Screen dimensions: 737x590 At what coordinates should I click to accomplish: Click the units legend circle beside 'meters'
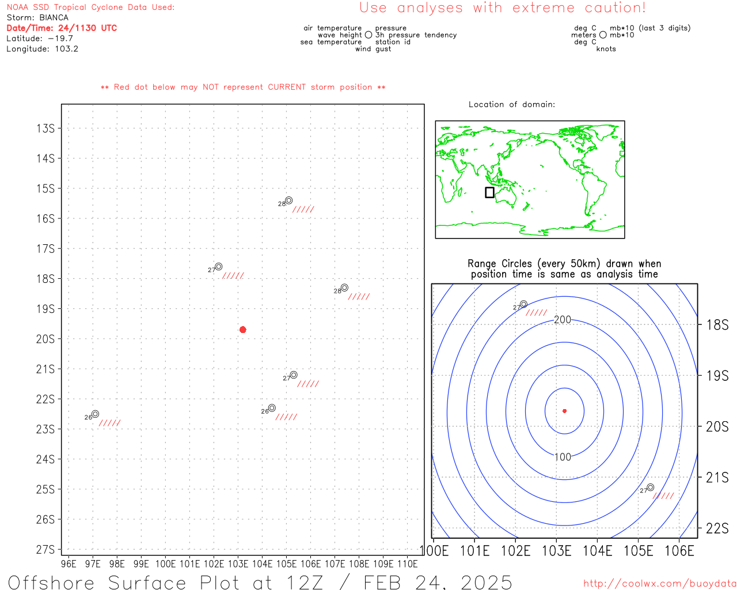point(603,35)
